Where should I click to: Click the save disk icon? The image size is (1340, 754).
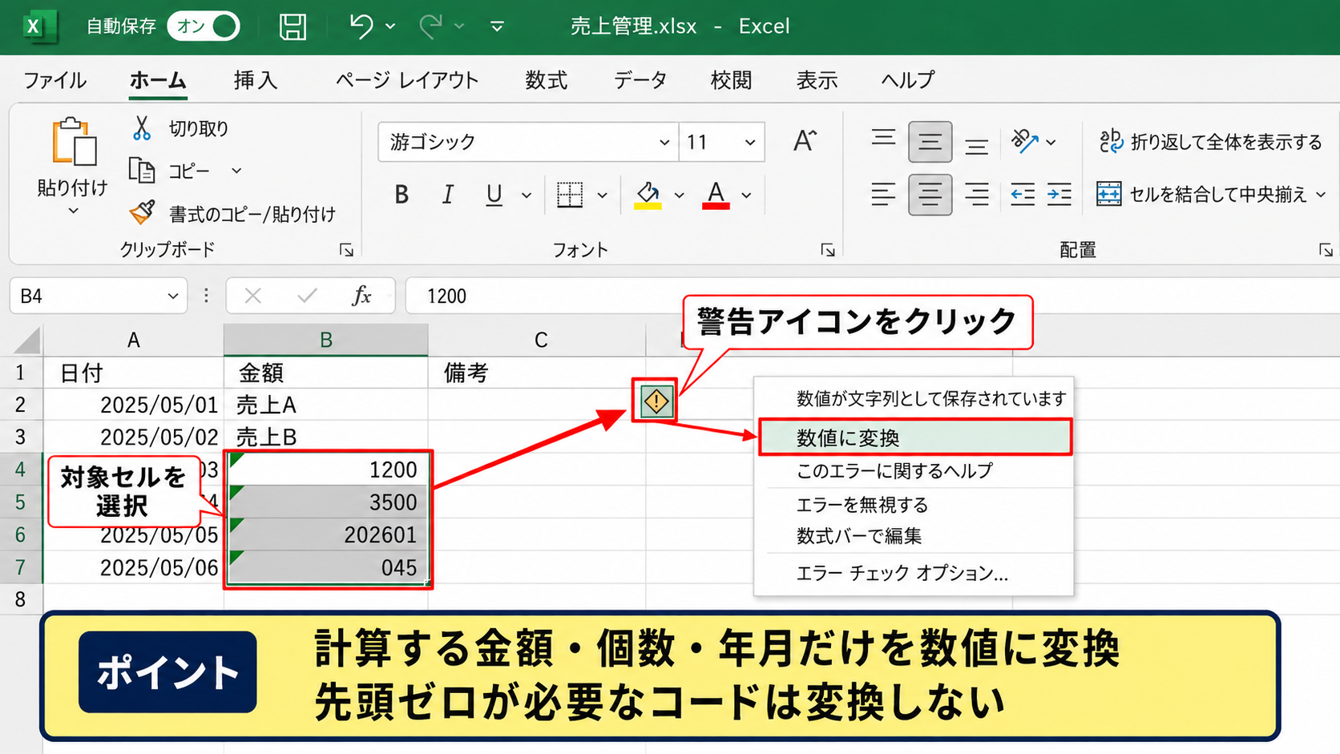pos(293,26)
